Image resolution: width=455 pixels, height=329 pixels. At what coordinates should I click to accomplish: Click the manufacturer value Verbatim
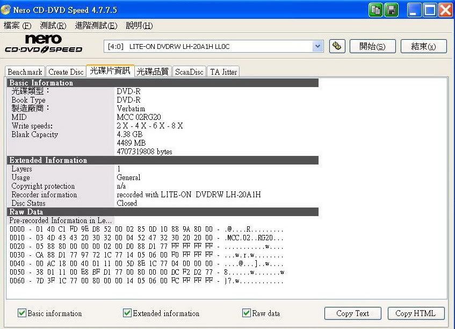(131, 109)
